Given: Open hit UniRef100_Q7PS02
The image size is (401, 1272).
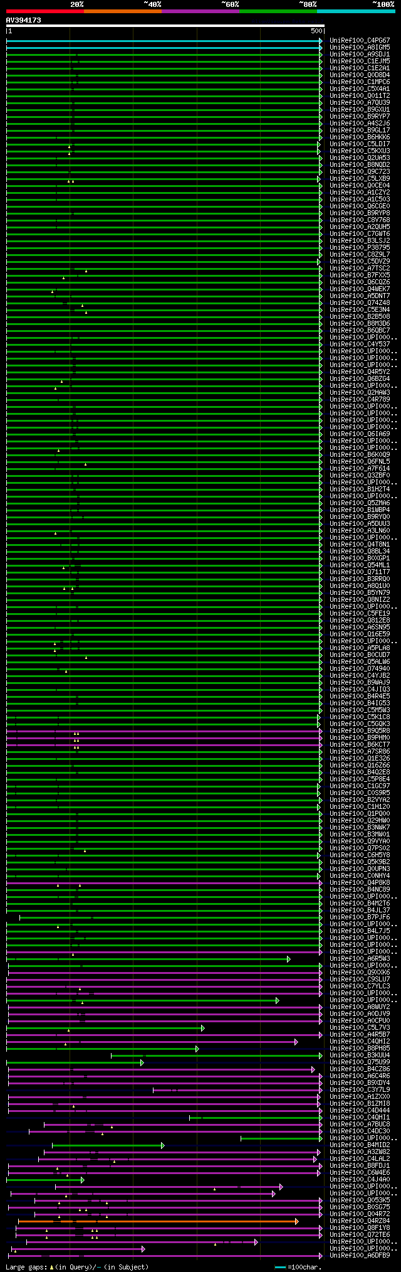Looking at the screenshot, I should [x=360, y=848].
